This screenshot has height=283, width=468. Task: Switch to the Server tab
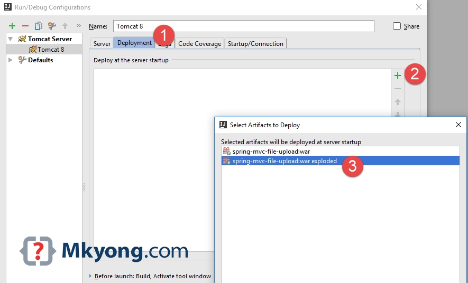[102, 44]
